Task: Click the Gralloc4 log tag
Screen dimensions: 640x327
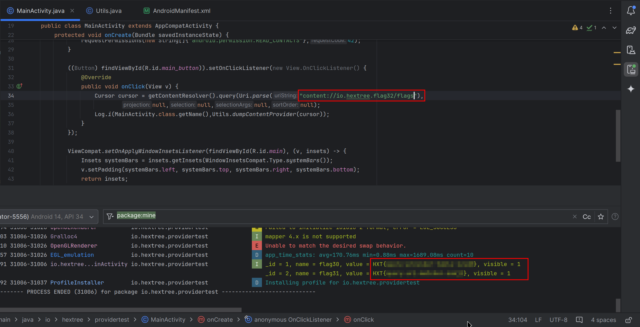Action: point(64,236)
